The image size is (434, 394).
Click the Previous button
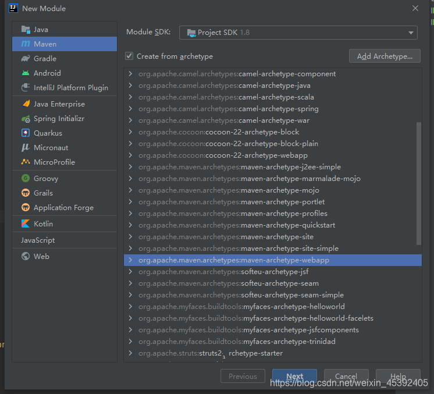(x=243, y=376)
